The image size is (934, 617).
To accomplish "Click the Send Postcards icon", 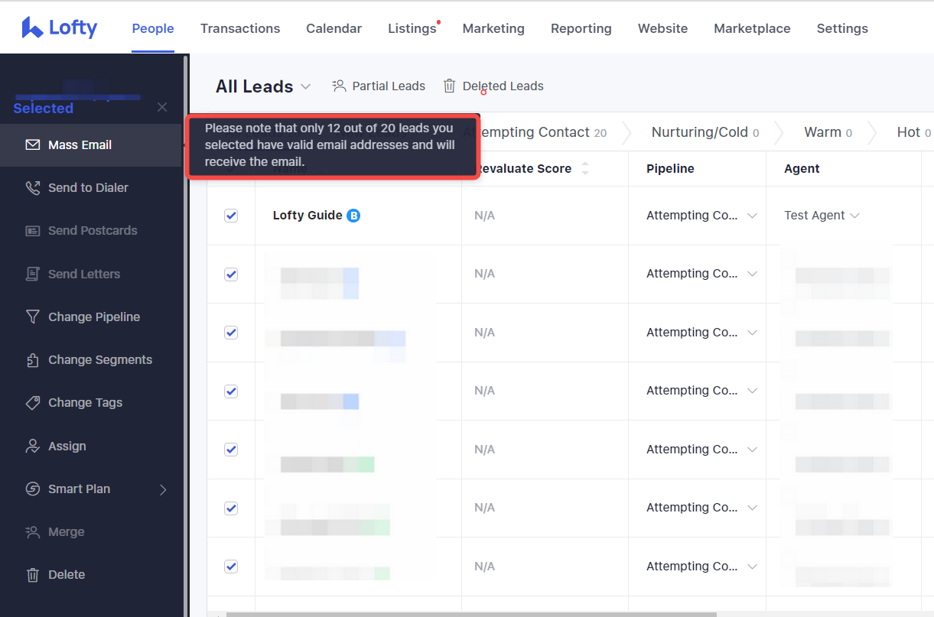I will click(32, 230).
